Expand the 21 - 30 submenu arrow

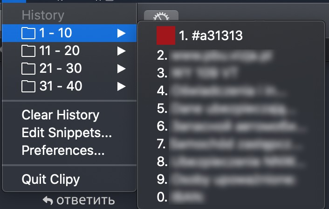pyautogui.click(x=121, y=69)
